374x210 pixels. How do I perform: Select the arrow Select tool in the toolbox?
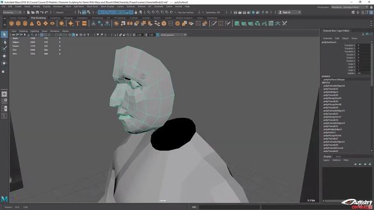click(4, 34)
